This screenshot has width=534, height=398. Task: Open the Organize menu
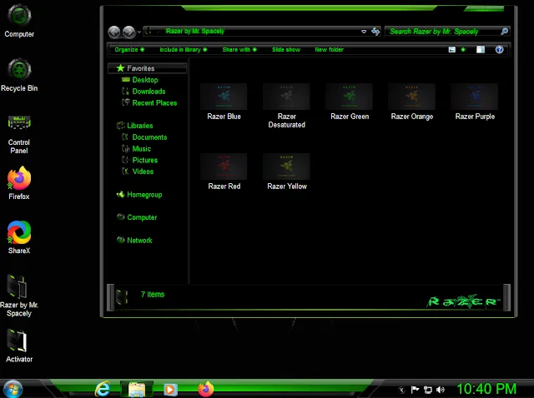point(129,50)
